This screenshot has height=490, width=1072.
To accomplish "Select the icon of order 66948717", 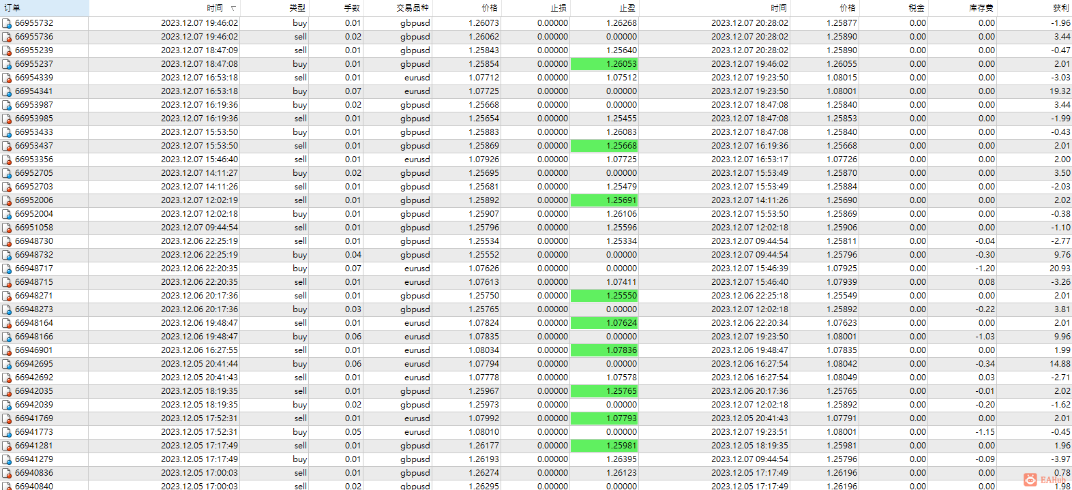I will coord(7,269).
